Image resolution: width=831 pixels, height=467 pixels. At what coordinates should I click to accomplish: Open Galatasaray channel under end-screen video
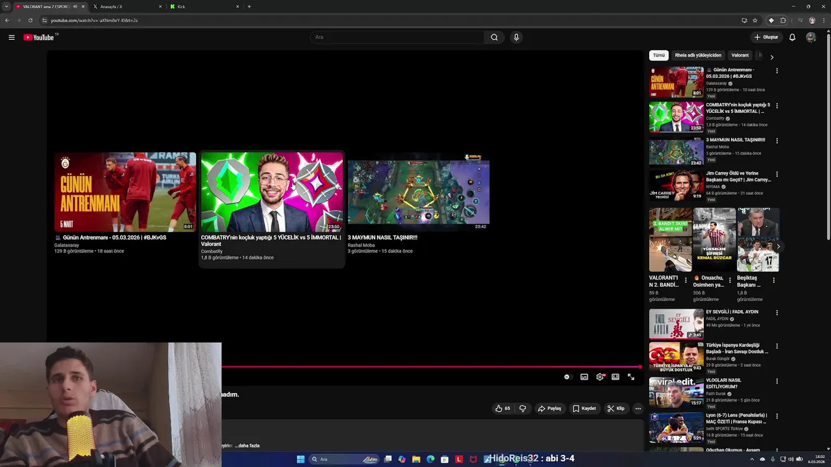(67, 245)
